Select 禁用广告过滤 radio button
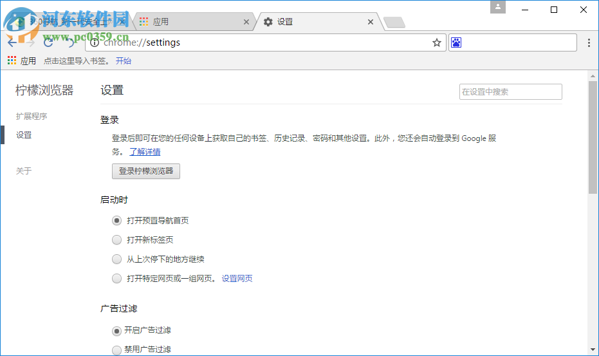The image size is (599, 356). [x=116, y=350]
